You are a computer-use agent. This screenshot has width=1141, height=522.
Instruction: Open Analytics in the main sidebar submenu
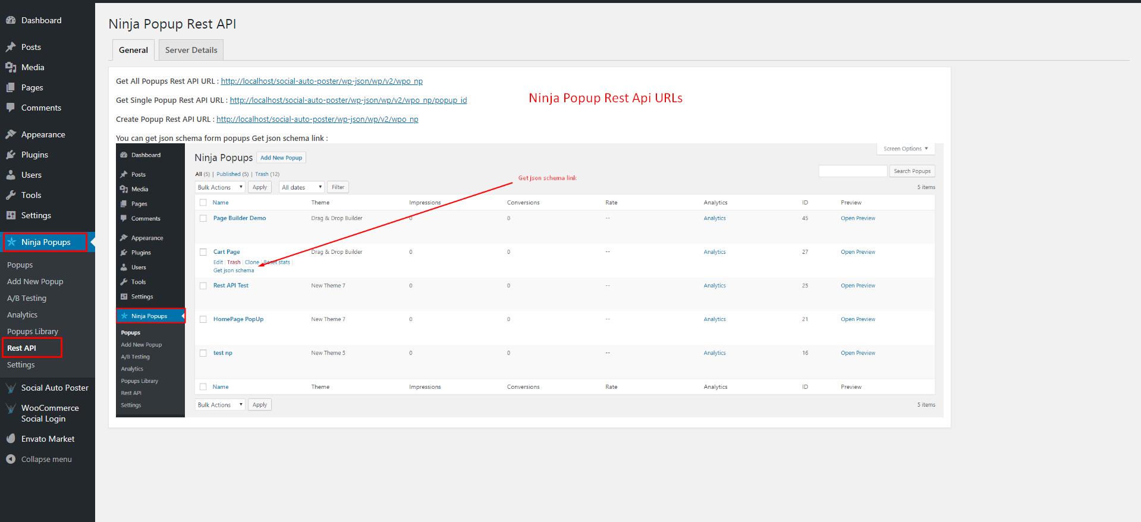pos(22,315)
